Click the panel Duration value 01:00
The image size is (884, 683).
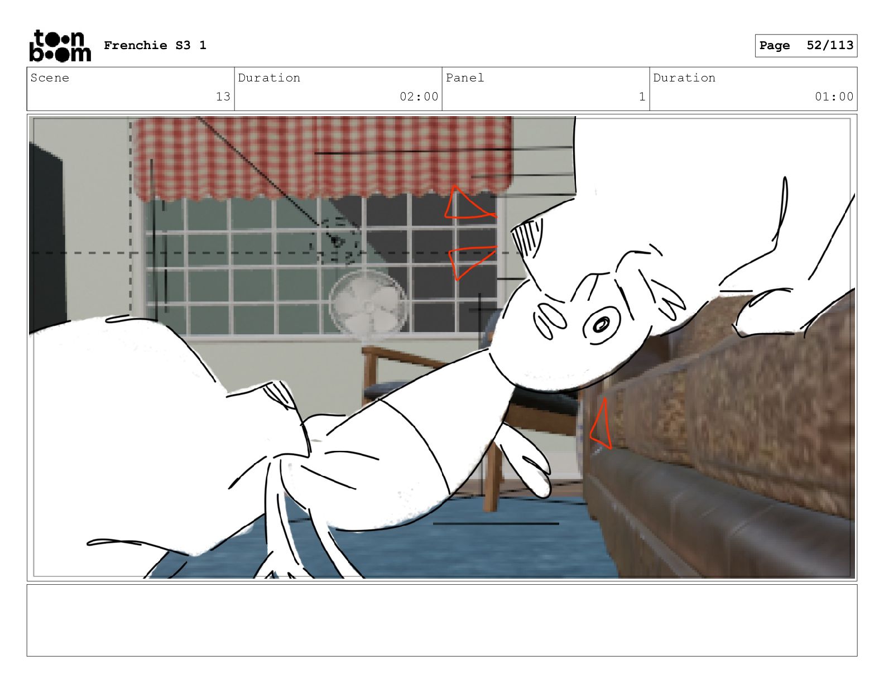834,97
